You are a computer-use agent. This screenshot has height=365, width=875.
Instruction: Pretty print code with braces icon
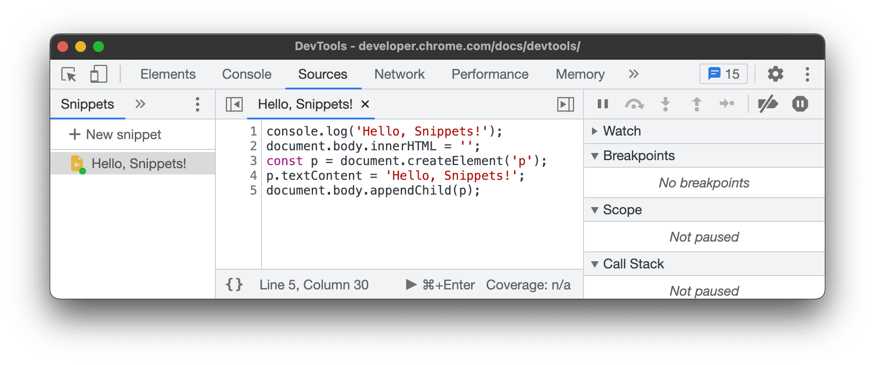[x=234, y=284]
